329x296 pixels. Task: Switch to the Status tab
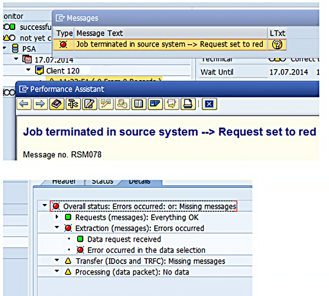click(x=103, y=182)
